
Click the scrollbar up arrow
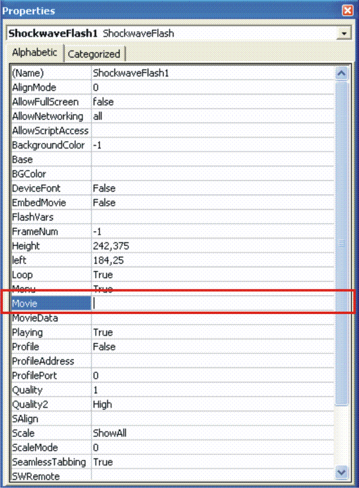point(341,74)
